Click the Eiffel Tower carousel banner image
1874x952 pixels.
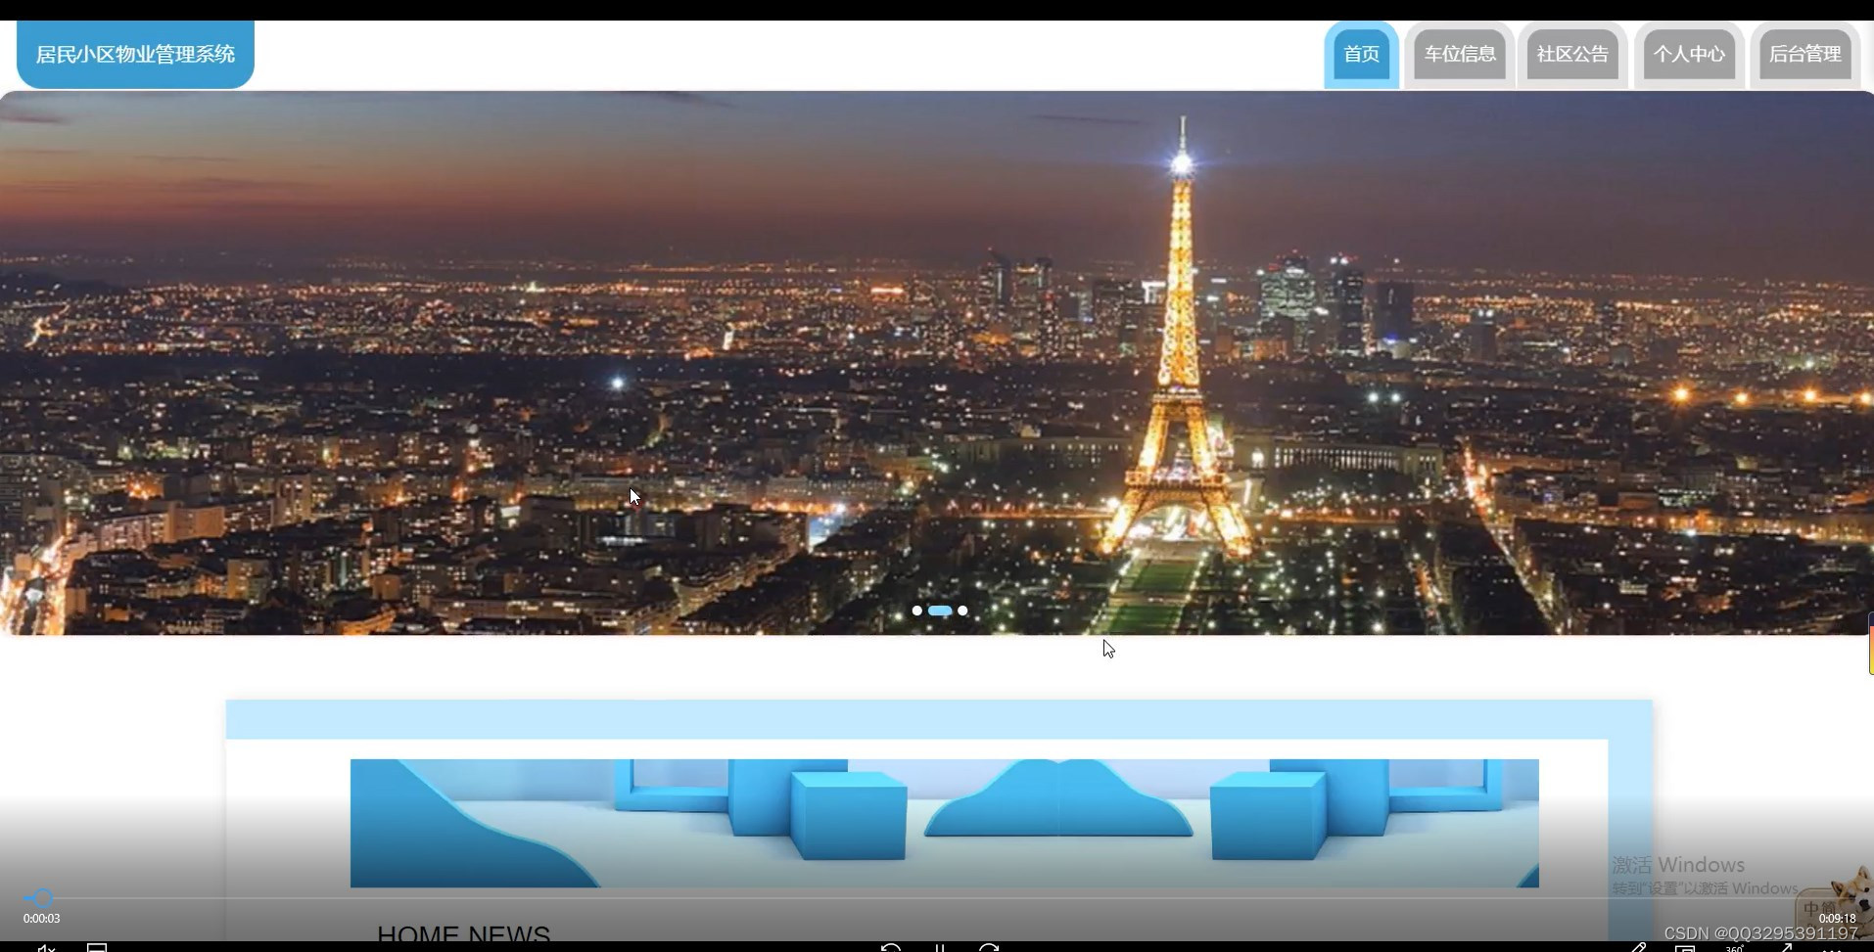[x=937, y=363]
